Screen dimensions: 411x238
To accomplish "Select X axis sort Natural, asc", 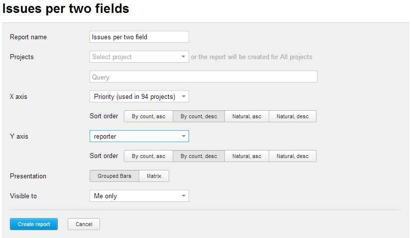I will pyautogui.click(x=246, y=116).
